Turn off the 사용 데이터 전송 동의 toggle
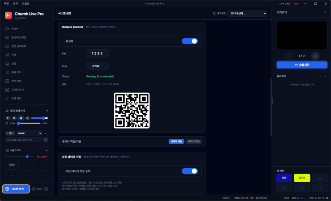331x201 pixels. pyautogui.click(x=190, y=171)
